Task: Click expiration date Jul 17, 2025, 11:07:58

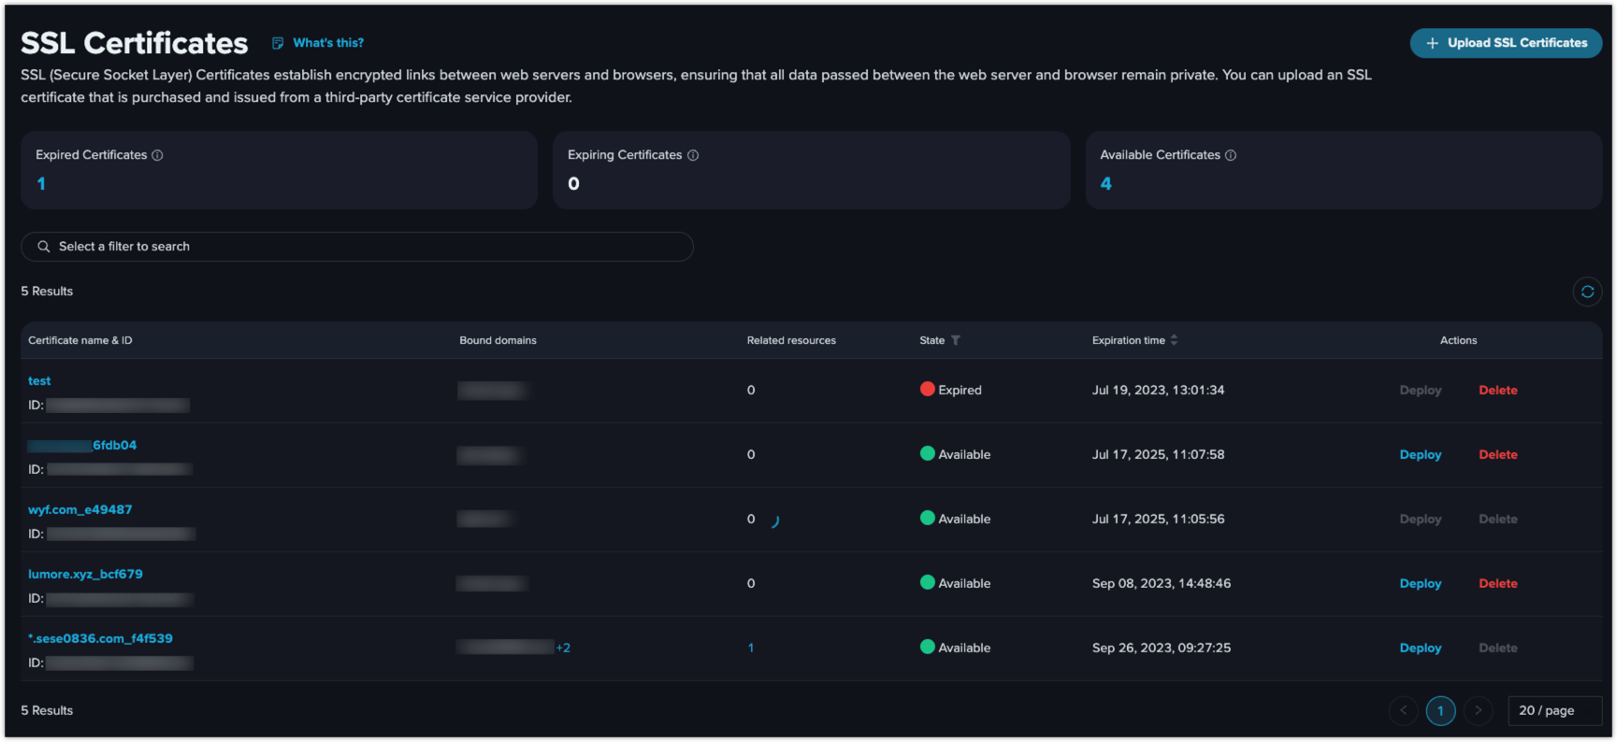Action: tap(1158, 454)
